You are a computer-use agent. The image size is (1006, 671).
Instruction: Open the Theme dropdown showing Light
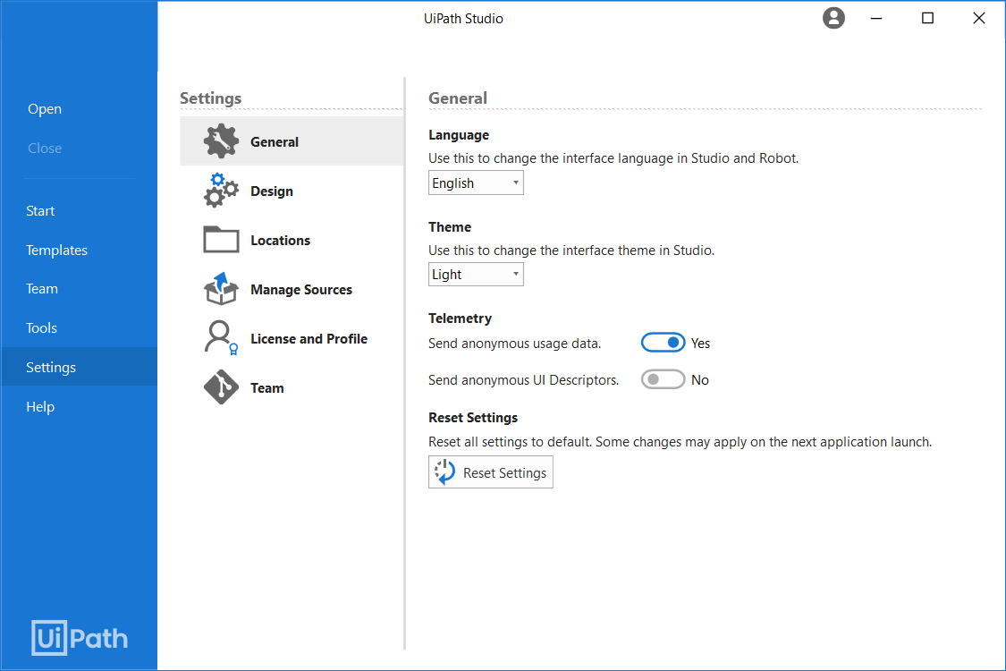(476, 274)
